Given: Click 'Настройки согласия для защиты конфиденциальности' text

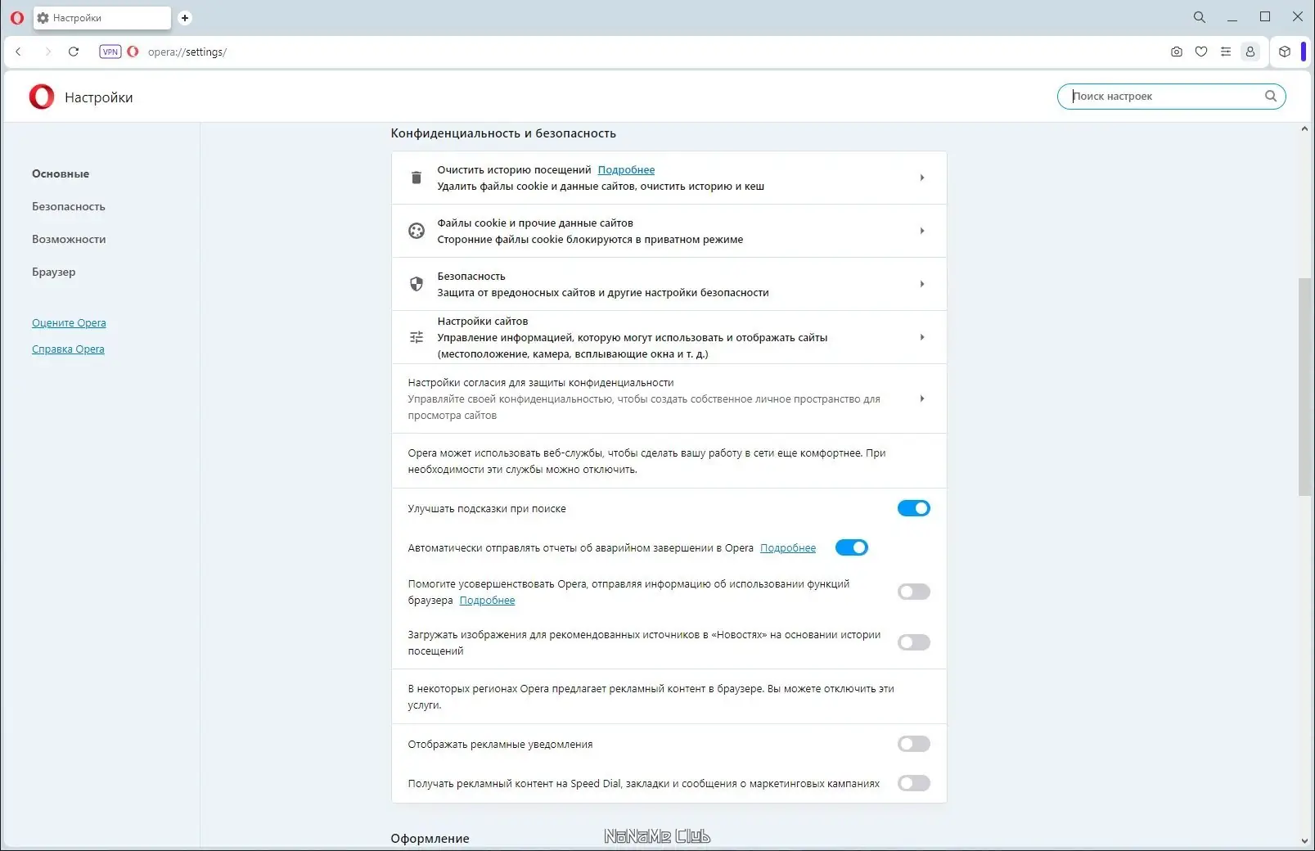Looking at the screenshot, I should pyautogui.click(x=541, y=383).
